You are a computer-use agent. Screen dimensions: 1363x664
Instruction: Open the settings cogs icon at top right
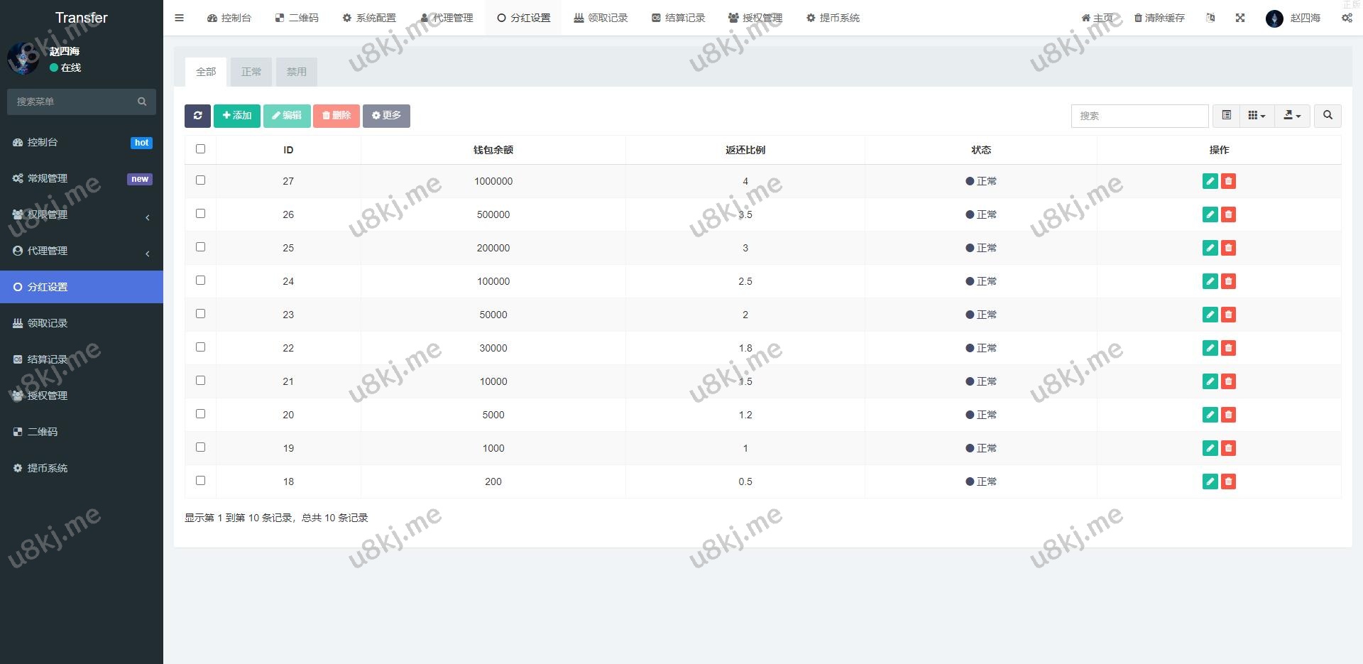tap(1347, 18)
